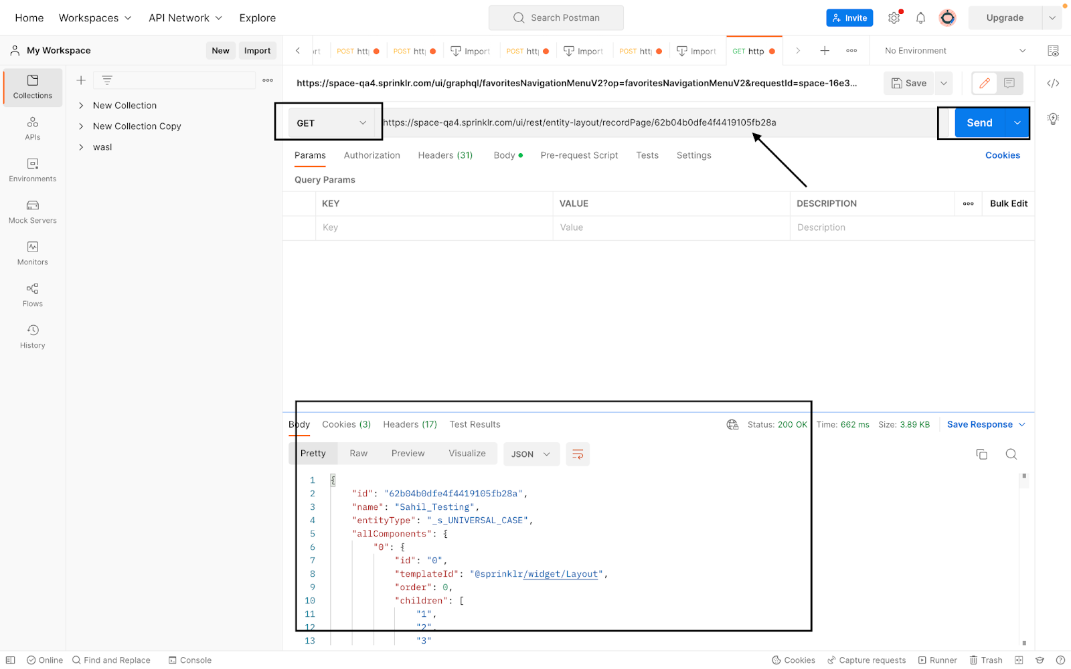Open the Test Results tab
The image size is (1071, 669).
coord(475,425)
